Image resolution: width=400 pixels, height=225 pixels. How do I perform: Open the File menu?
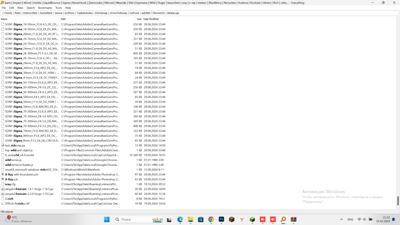(x=4, y=8)
